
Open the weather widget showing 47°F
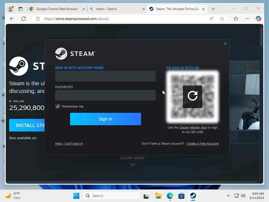(x=13, y=196)
